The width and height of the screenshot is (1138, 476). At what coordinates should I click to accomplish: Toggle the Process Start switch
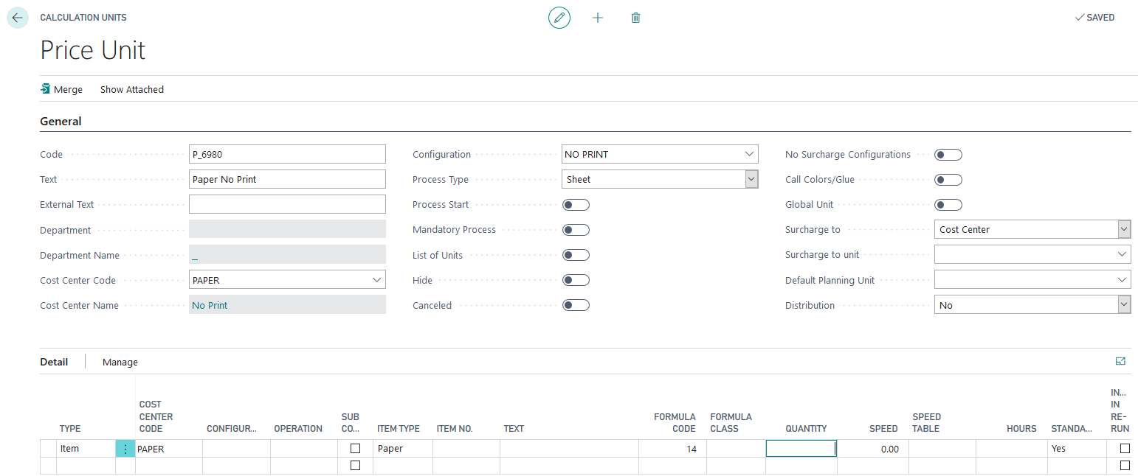pyautogui.click(x=576, y=205)
